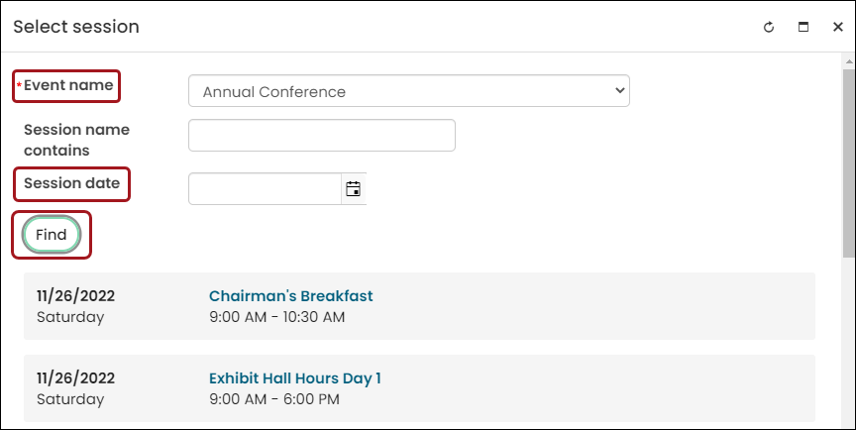
Task: Maximize the Select session dialog
Action: coord(803,27)
